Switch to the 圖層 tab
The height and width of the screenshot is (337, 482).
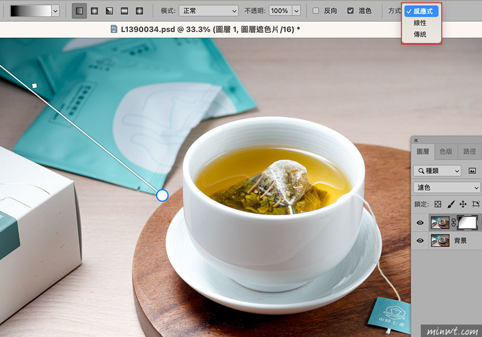click(x=422, y=151)
